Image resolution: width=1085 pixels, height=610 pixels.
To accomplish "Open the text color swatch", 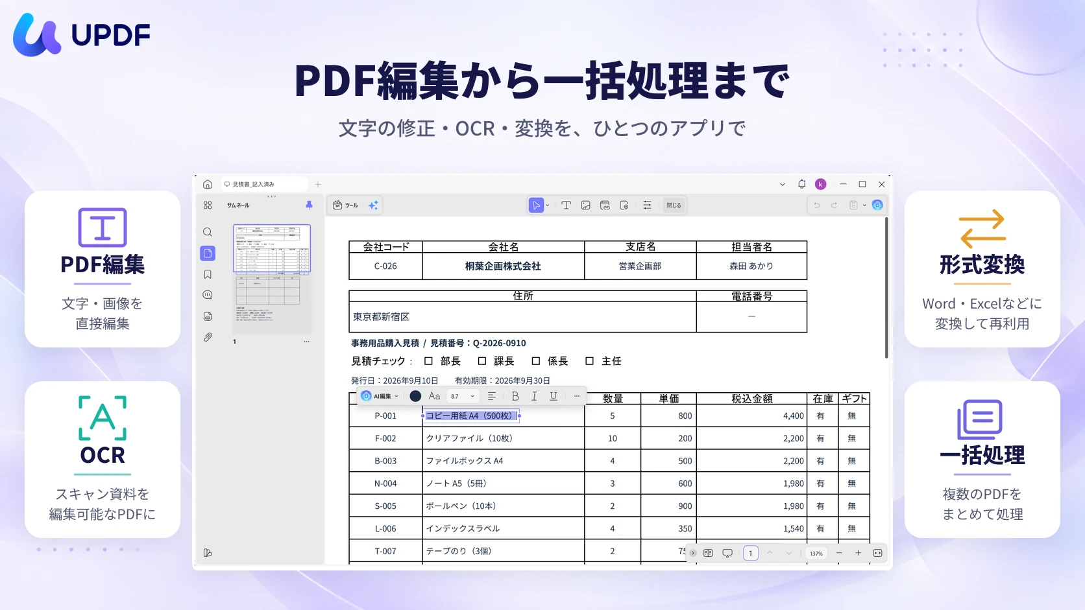I will click(x=415, y=396).
